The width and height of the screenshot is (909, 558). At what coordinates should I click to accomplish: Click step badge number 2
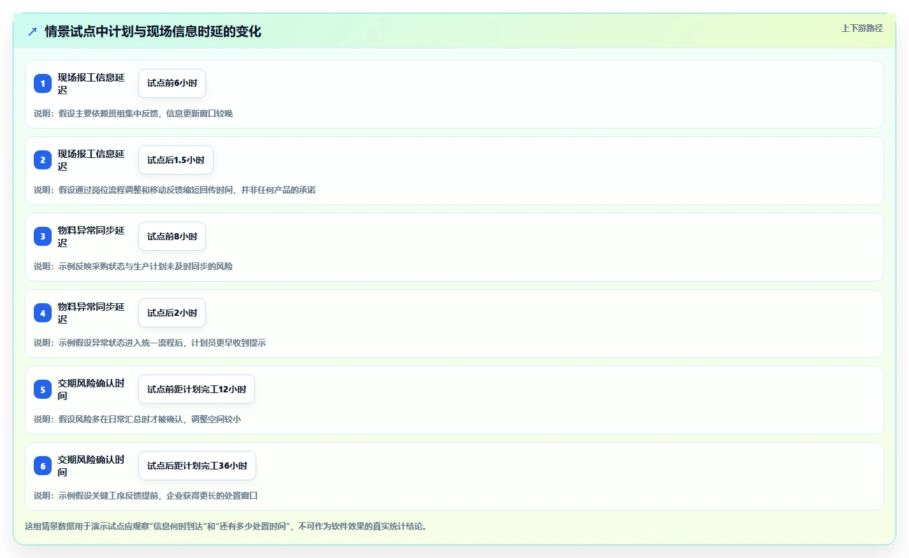click(43, 160)
